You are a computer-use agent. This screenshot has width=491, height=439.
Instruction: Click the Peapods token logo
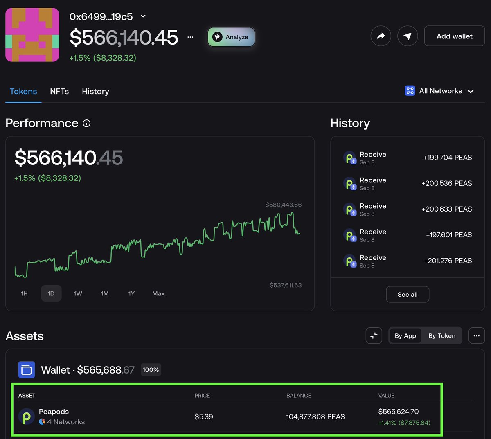coord(27,416)
